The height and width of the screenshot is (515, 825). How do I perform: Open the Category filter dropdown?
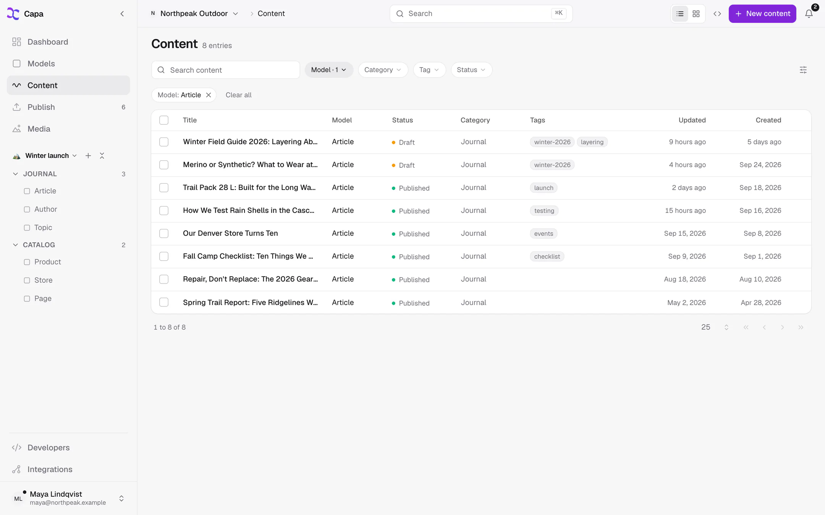383,70
